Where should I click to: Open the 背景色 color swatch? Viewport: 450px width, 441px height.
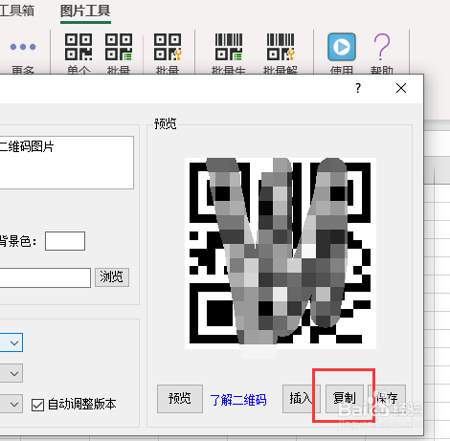click(65, 241)
